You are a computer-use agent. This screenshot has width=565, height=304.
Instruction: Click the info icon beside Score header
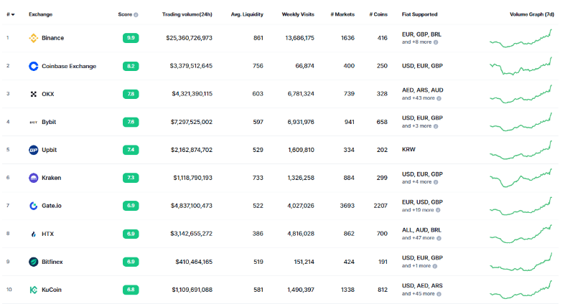pyautogui.click(x=136, y=15)
